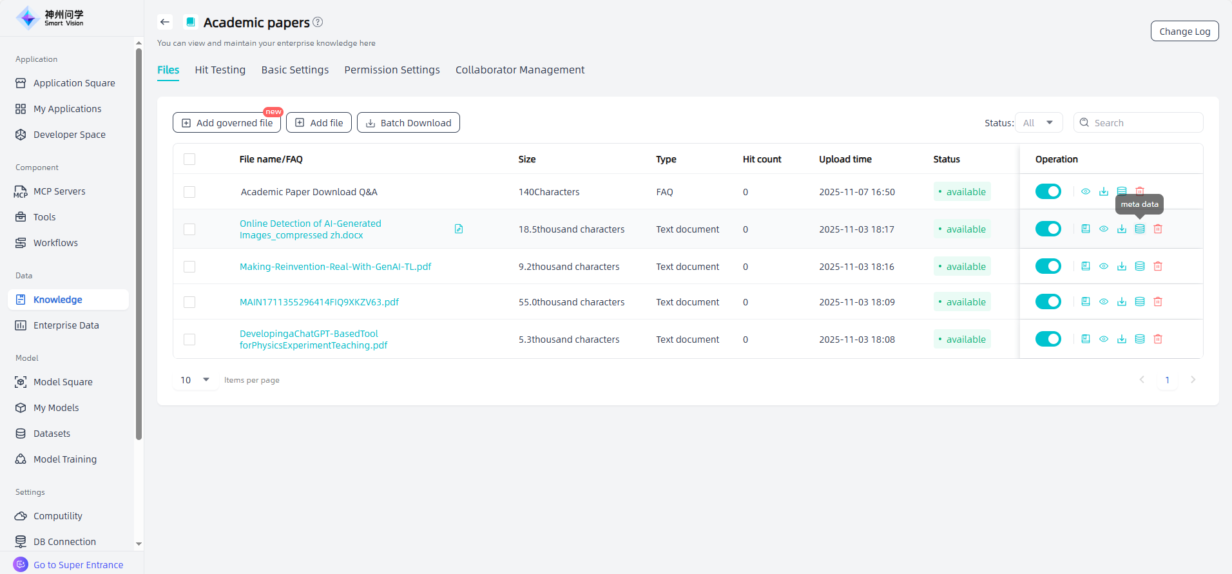Disable the Academic Paper Download Q&A toggle
The height and width of the screenshot is (574, 1232).
1048,192
